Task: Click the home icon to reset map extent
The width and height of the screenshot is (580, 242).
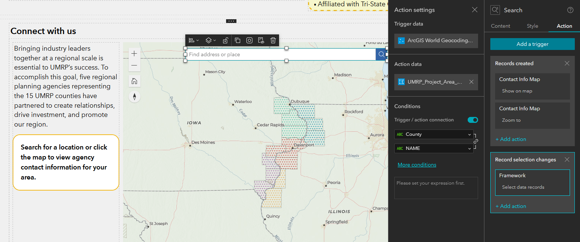Action: tap(134, 81)
